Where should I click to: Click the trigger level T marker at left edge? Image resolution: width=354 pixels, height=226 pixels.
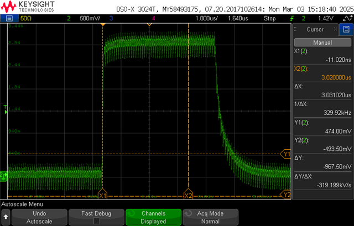(x=6, y=109)
